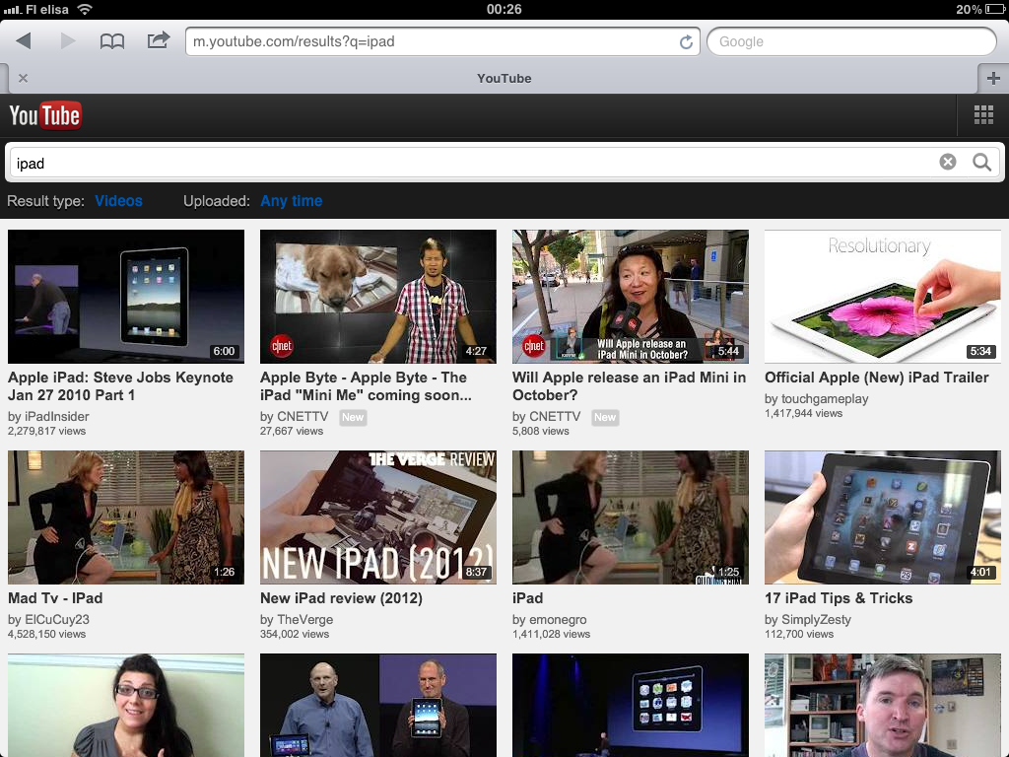Click 'by SimplyZesty' channel text
This screenshot has width=1009, height=757.
tap(808, 619)
